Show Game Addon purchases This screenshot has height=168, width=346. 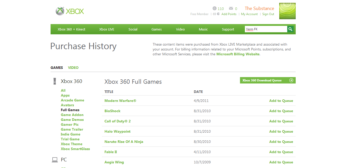point(72,115)
